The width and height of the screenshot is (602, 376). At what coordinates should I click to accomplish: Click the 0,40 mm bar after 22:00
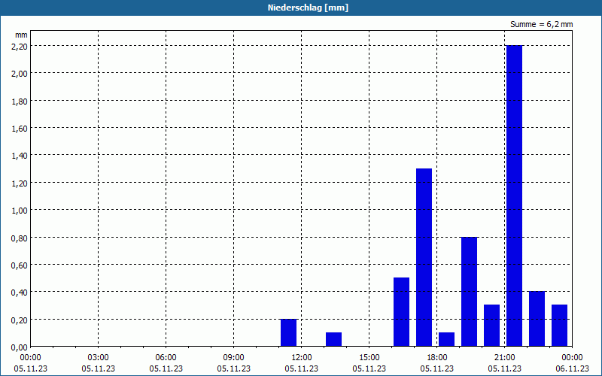[x=537, y=319]
